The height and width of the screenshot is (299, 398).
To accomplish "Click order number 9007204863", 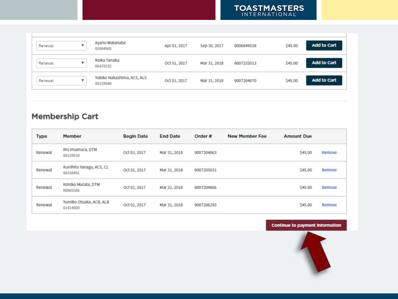I will pyautogui.click(x=205, y=152).
